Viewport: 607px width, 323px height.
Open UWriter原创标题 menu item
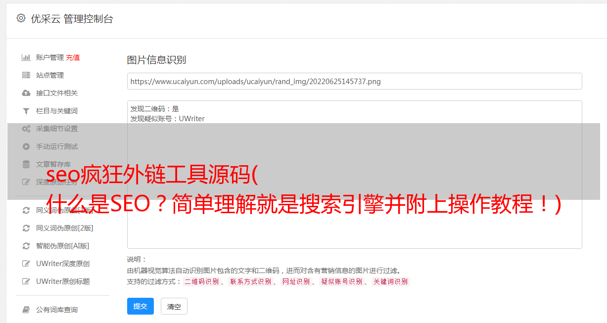[63, 281]
